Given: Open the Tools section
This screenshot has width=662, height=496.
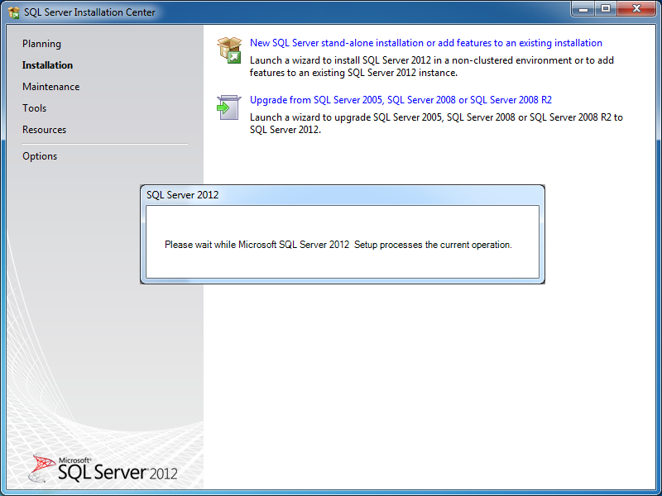Looking at the screenshot, I should (x=34, y=108).
